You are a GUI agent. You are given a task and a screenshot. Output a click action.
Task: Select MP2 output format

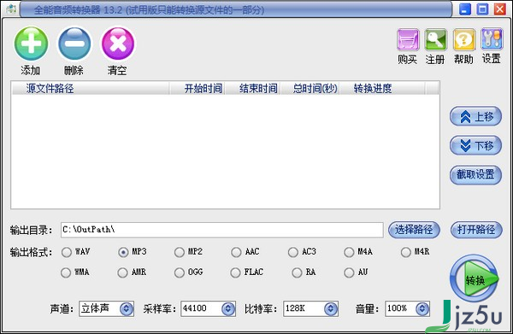(180, 252)
